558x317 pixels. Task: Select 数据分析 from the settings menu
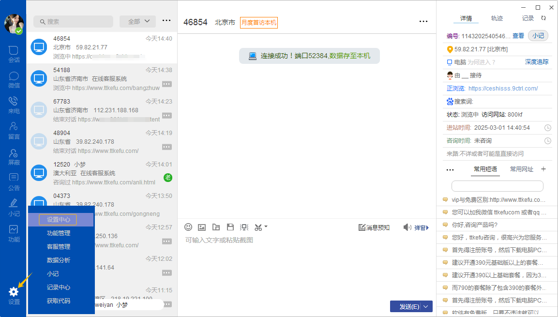(58, 260)
